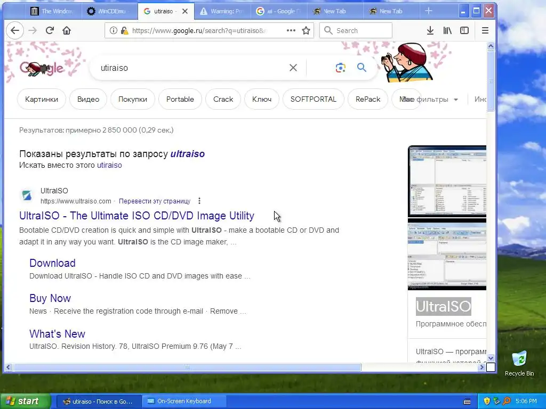Click the URL address bar
Viewport: 546px width, 409px height.
click(x=198, y=30)
